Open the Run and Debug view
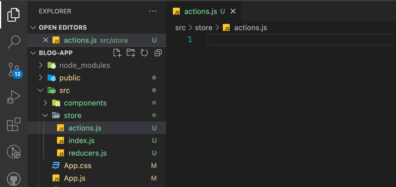Image resolution: width=396 pixels, height=187 pixels. [13, 97]
